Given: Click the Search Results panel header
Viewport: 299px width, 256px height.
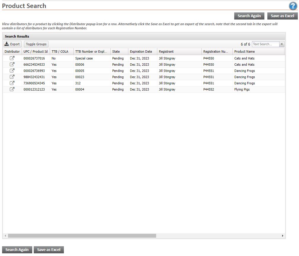Looking at the screenshot, I should coord(144,36).
